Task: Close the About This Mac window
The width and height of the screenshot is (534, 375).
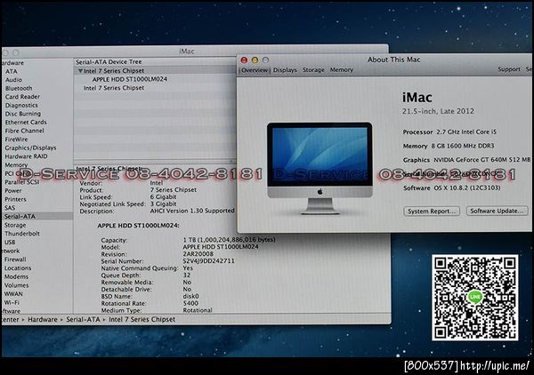Action: click(244, 60)
